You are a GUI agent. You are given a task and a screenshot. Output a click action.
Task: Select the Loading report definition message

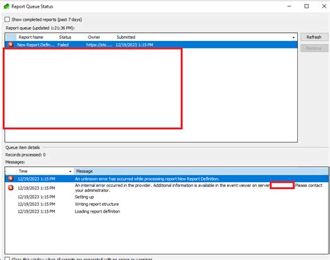point(97,211)
